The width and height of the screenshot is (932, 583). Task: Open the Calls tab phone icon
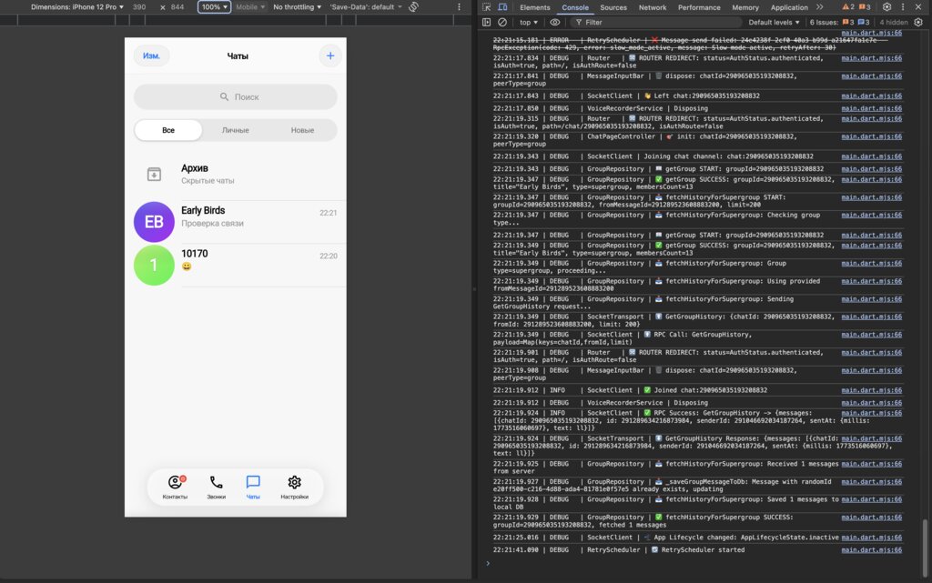216,487
